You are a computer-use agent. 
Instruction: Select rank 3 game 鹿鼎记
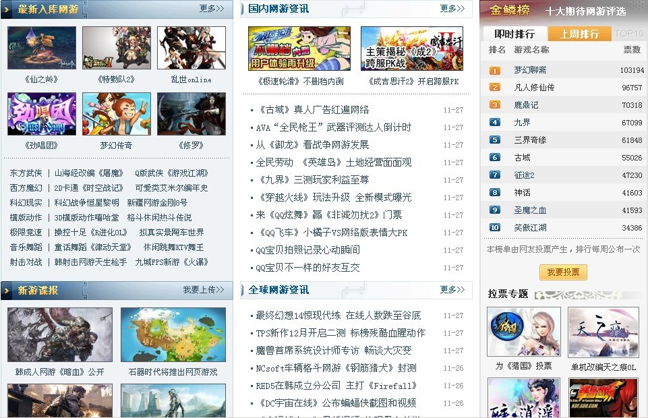526,105
